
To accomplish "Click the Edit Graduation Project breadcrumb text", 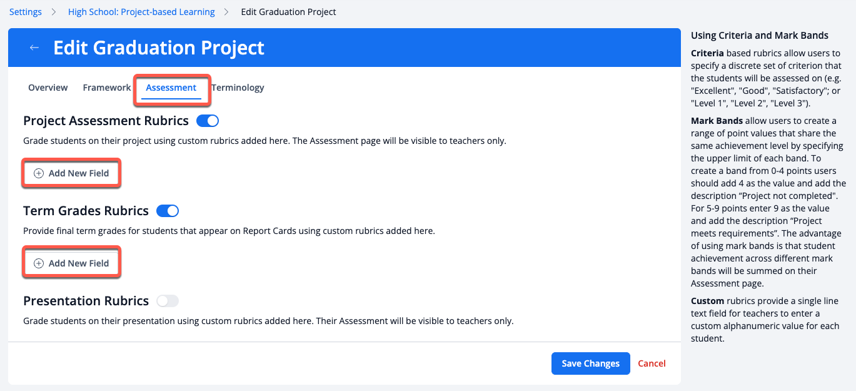I will click(x=288, y=12).
